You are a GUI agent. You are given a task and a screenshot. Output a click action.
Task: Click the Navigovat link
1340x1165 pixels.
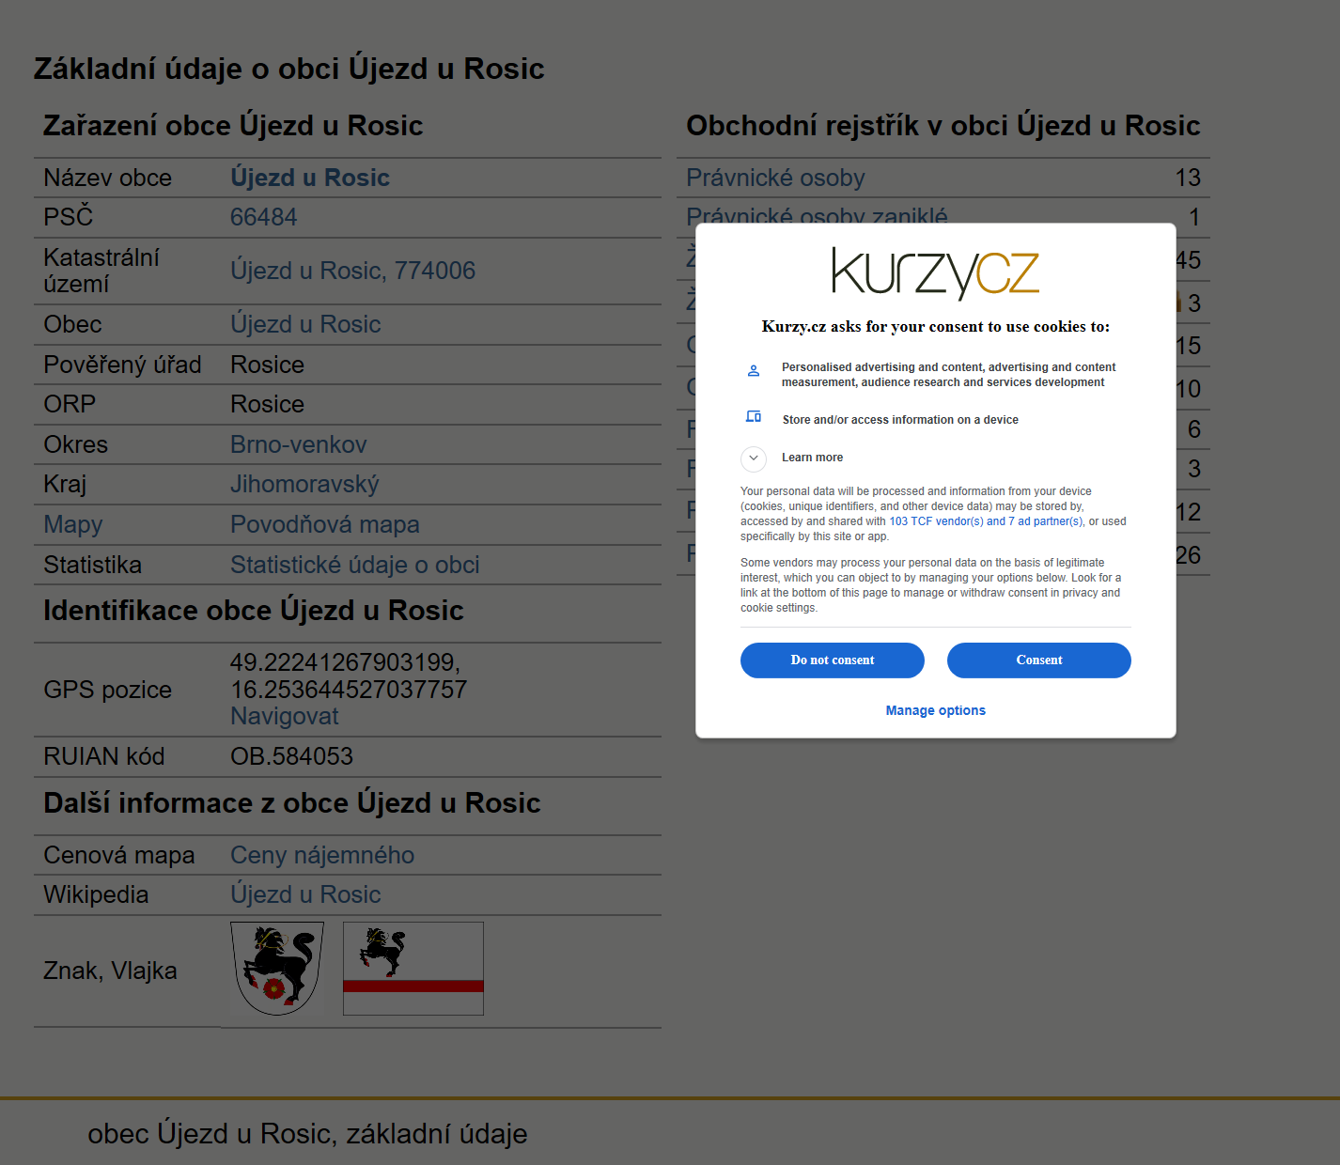pos(285,716)
